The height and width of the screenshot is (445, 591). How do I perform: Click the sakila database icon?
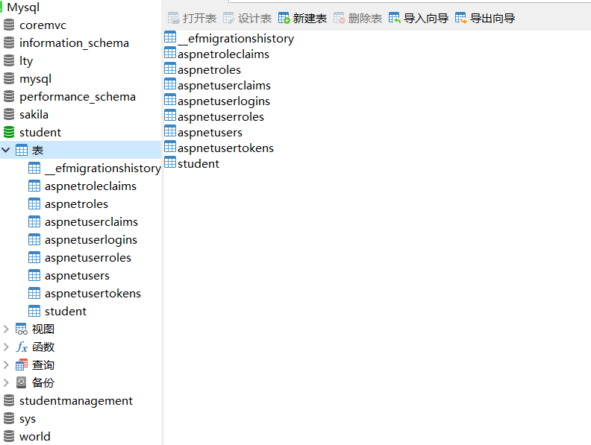[9, 115]
